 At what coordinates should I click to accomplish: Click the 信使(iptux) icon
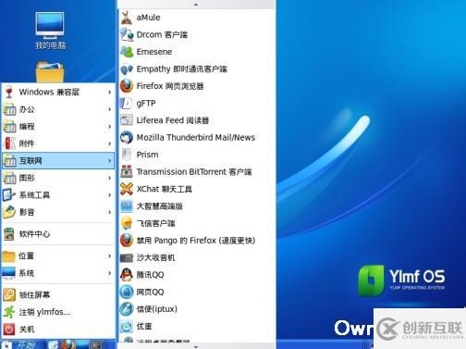(x=127, y=309)
